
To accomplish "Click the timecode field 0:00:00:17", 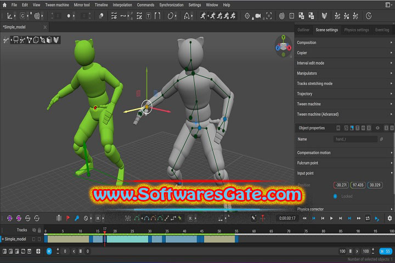I will click(x=287, y=218).
